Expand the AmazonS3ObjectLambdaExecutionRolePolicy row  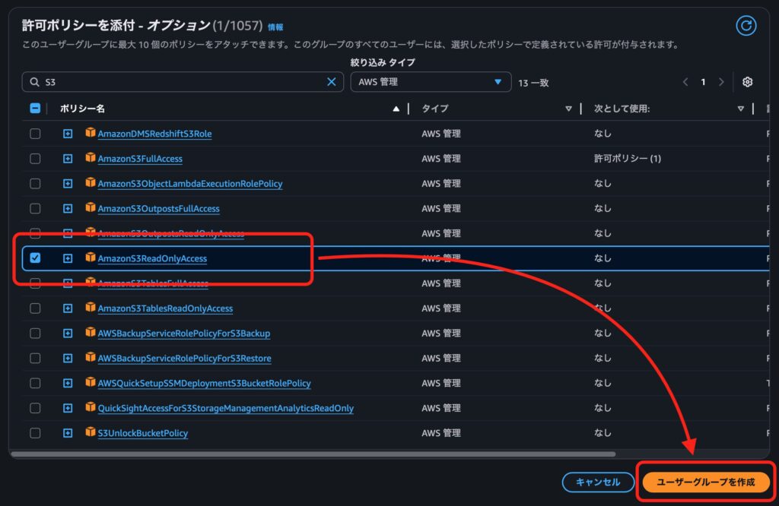[68, 184]
